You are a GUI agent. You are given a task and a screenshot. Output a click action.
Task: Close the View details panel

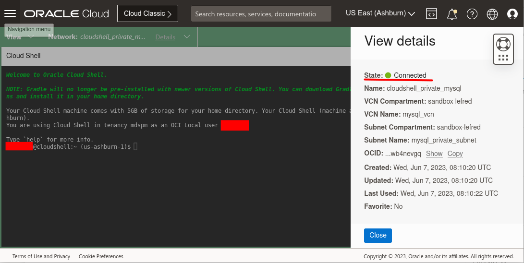[378, 235]
